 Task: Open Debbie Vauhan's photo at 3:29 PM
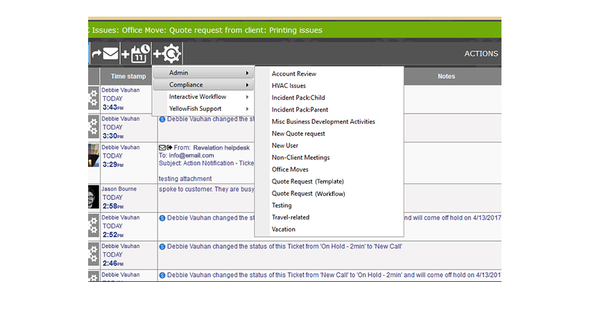pyautogui.click(x=94, y=155)
